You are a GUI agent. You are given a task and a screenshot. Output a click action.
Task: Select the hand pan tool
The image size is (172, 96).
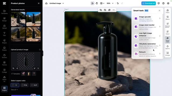click(x=97, y=3)
